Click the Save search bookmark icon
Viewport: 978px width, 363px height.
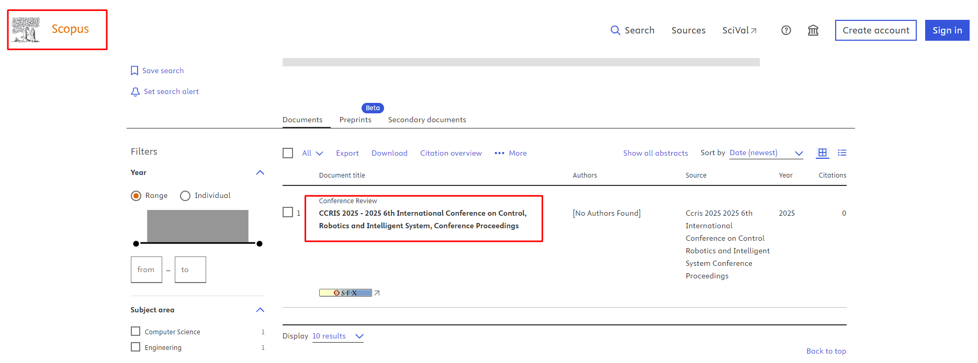[134, 71]
